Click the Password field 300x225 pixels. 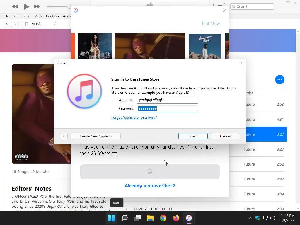(x=167, y=109)
